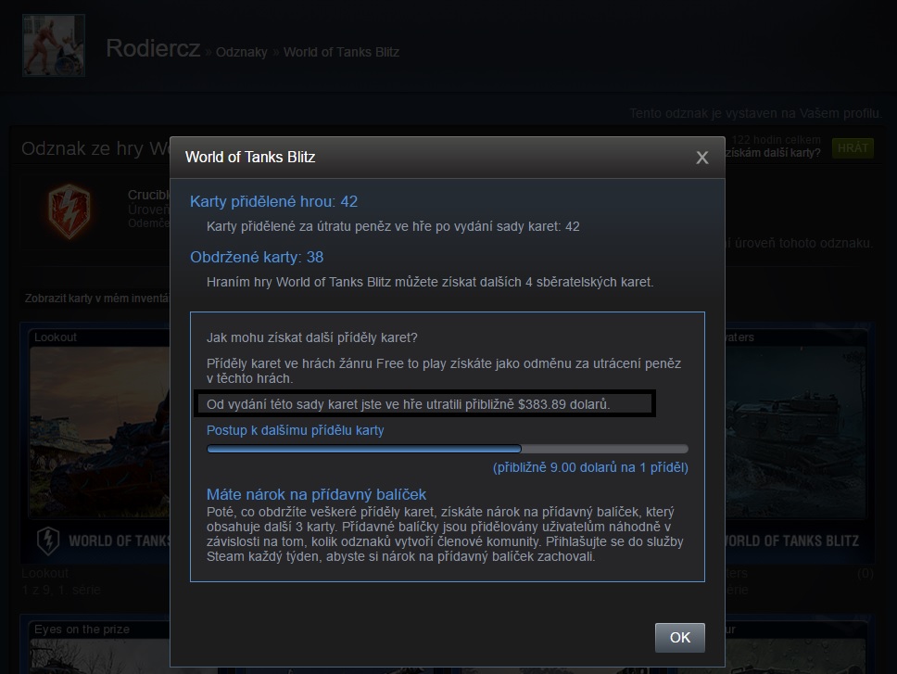The height and width of the screenshot is (674, 897).
Task: Click Karty přidělené hrou: 42 heading
Action: [273, 201]
